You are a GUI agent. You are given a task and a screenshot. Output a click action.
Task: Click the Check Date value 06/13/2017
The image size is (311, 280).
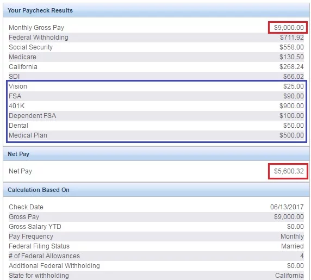[x=287, y=207]
